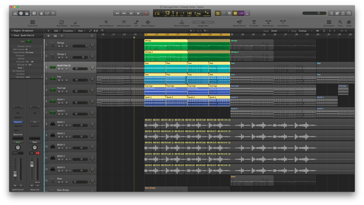Mute the Strings track
Viewport: 364px width, 205px height.
(58, 46)
